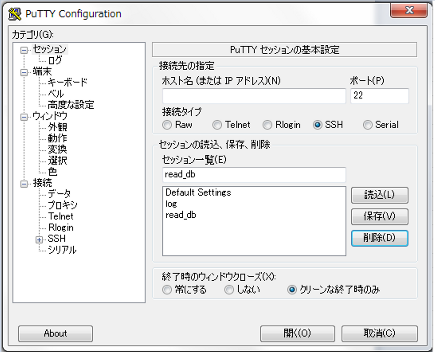
Task: Close the PuTTY Configuration window
Action: [409, 10]
